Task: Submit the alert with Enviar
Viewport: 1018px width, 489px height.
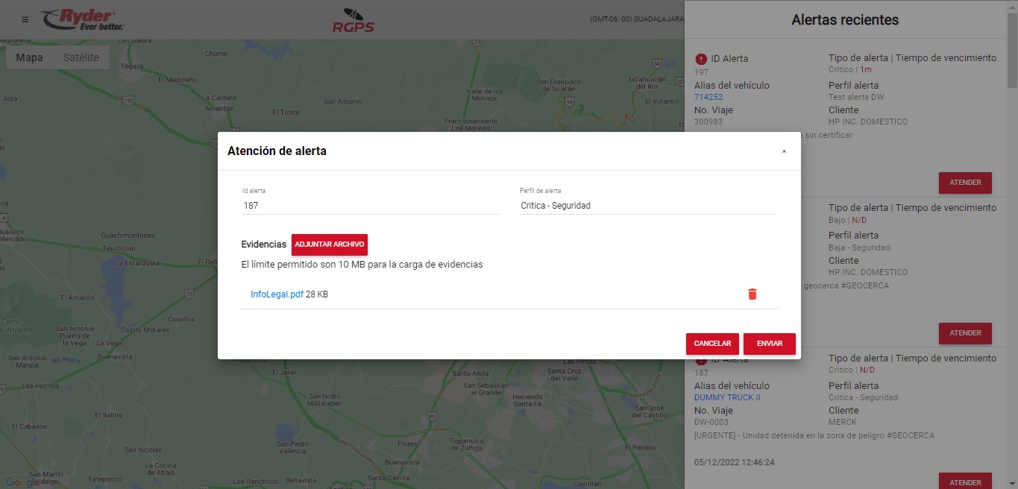Action: click(769, 344)
